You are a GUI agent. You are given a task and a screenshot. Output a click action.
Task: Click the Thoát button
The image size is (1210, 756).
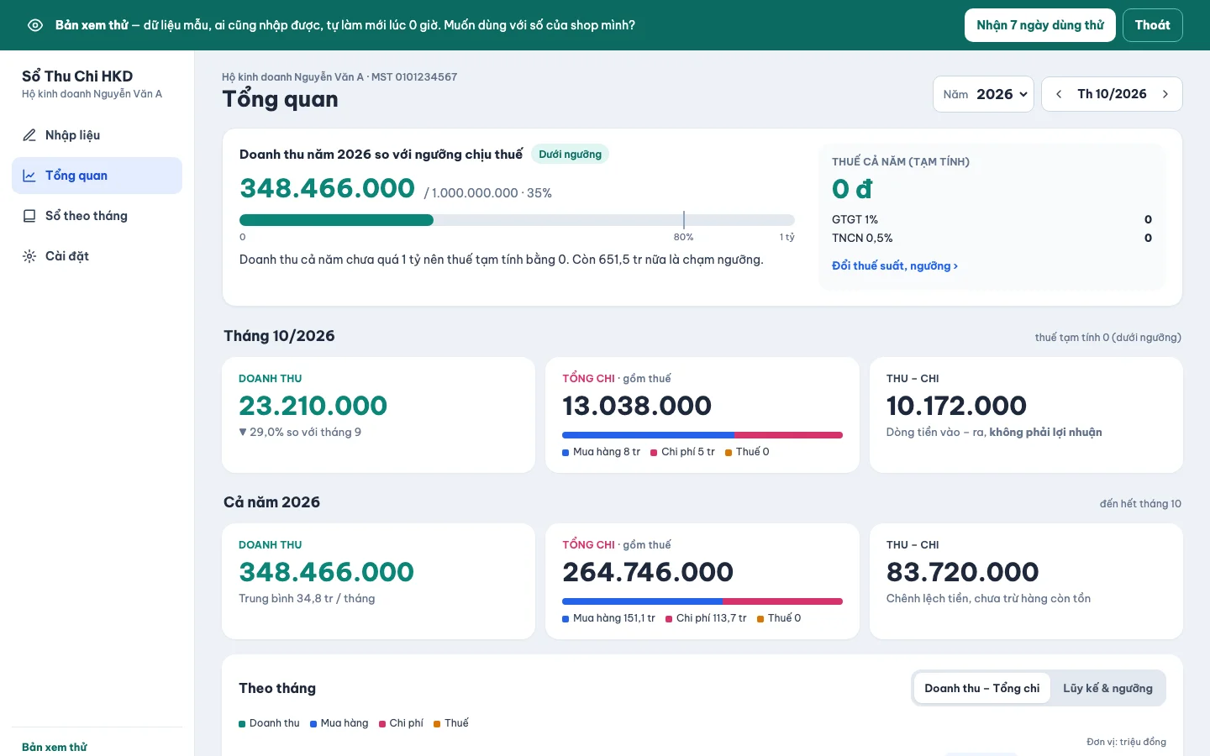click(1152, 25)
